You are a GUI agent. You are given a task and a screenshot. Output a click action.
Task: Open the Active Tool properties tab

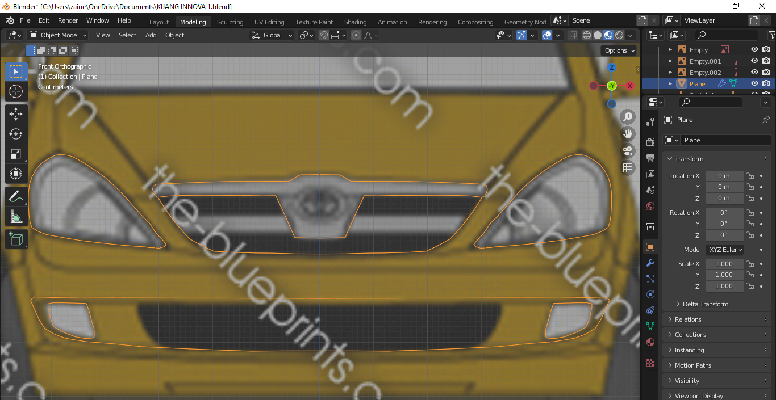pos(650,121)
